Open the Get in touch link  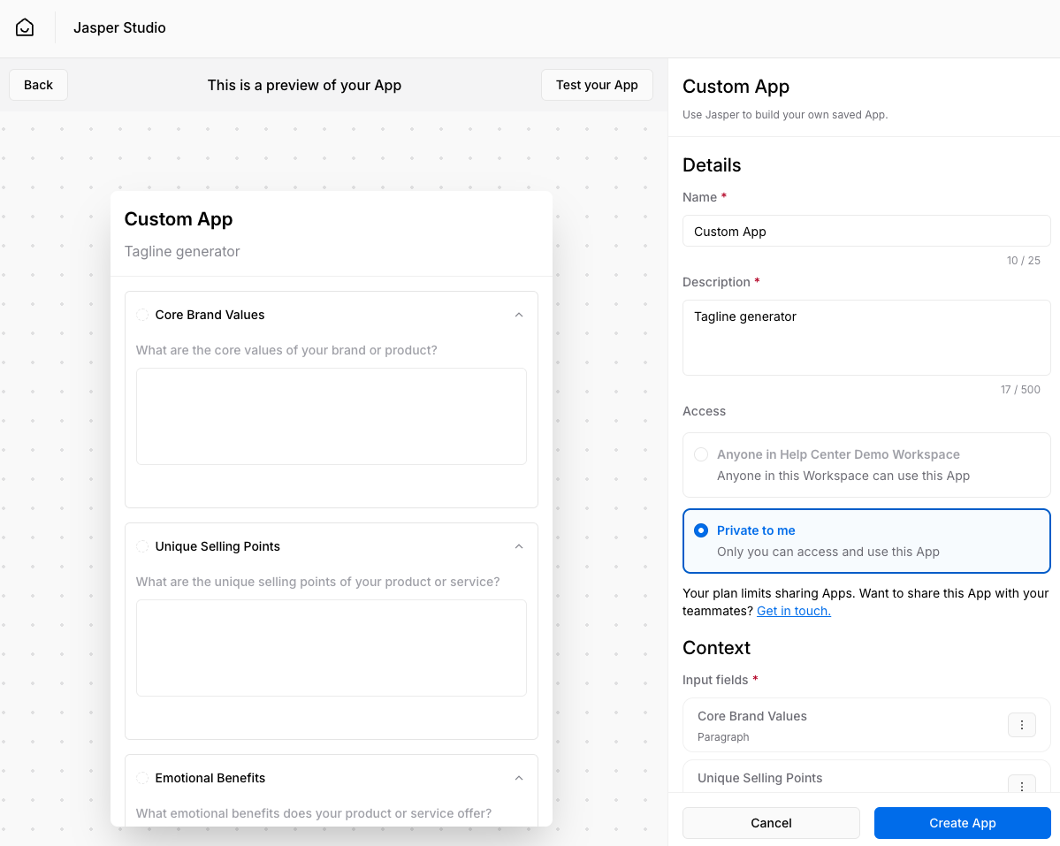[793, 611]
